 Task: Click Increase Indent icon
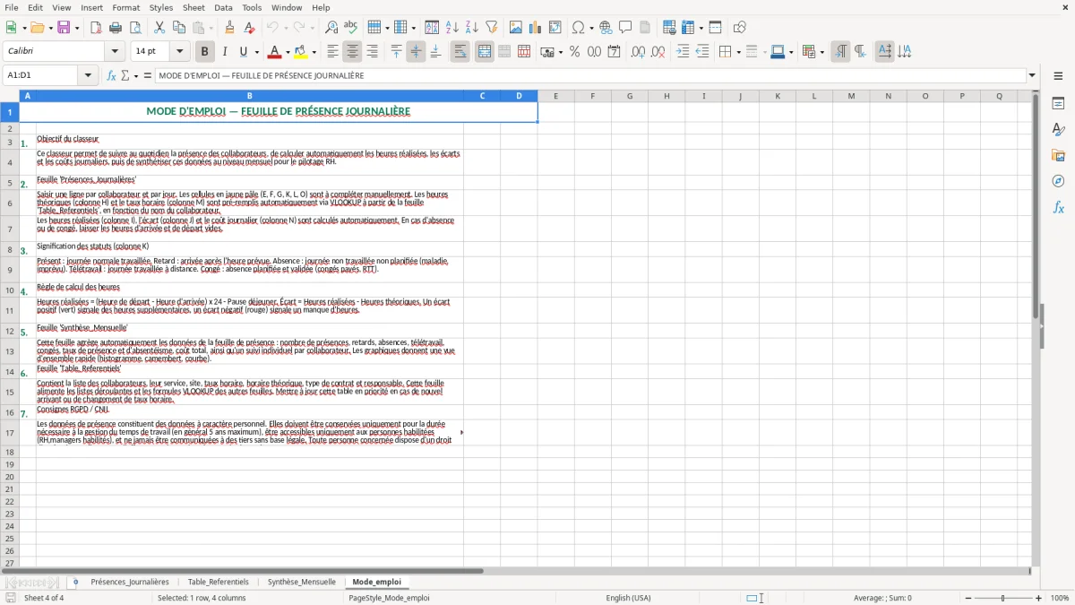pyautogui.click(x=683, y=52)
